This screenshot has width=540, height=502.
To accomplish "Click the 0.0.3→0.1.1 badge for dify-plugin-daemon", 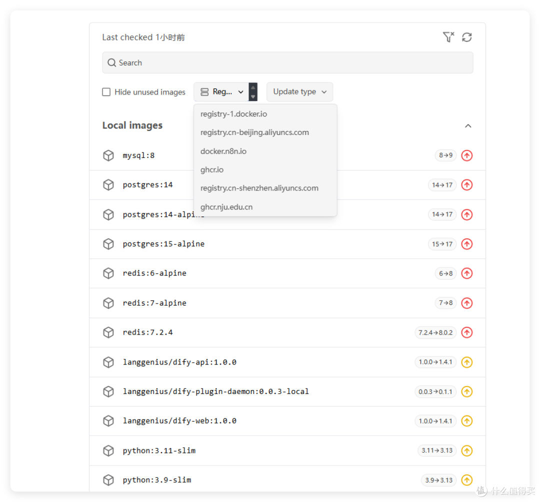I will tap(435, 391).
